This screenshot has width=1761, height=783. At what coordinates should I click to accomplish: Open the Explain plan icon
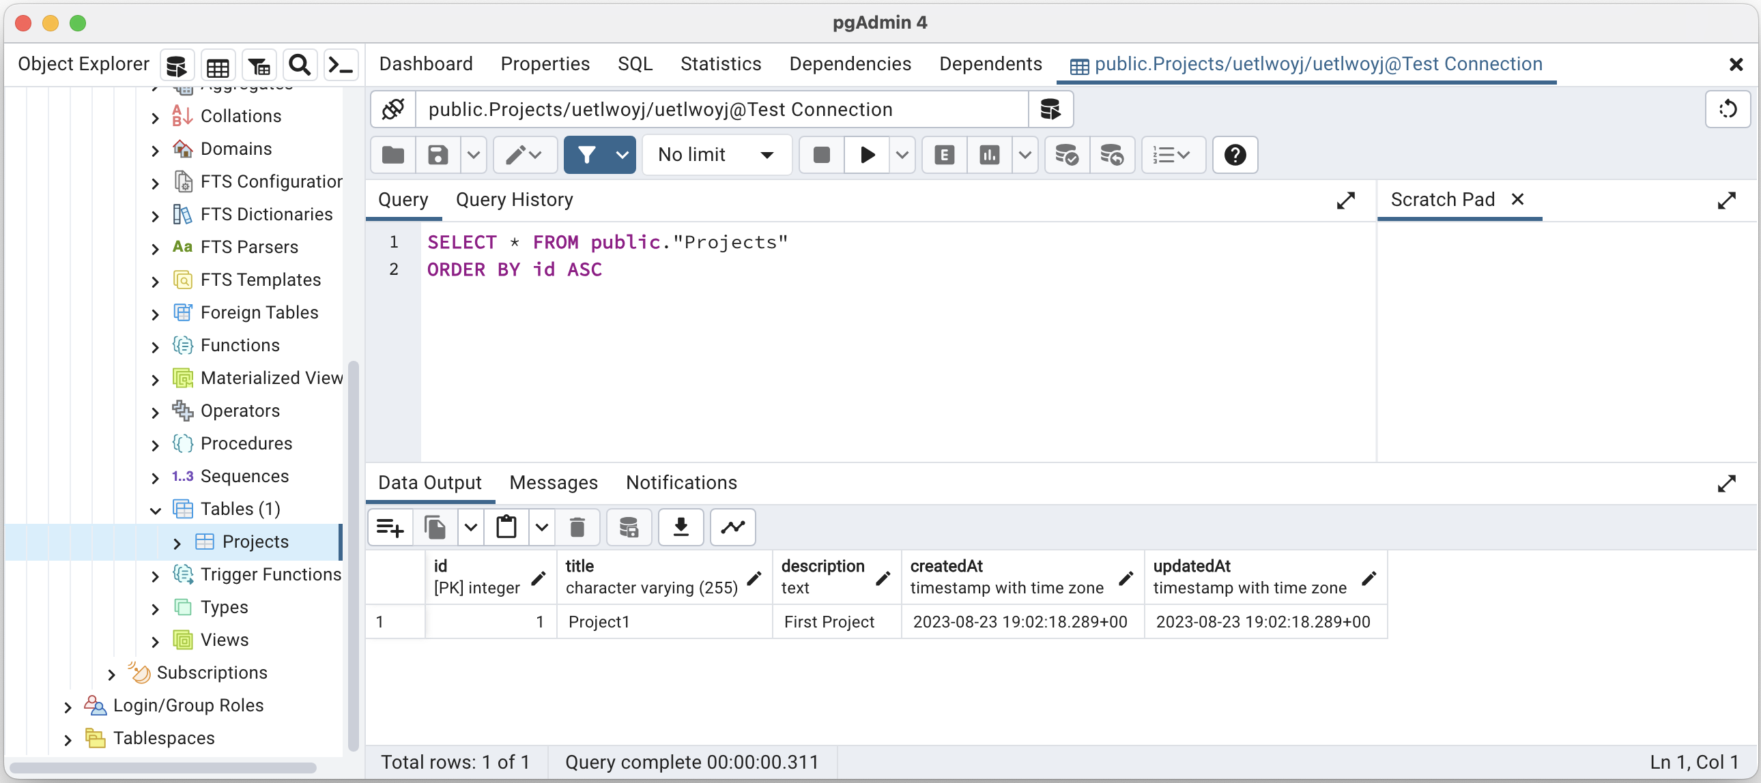pyautogui.click(x=943, y=155)
